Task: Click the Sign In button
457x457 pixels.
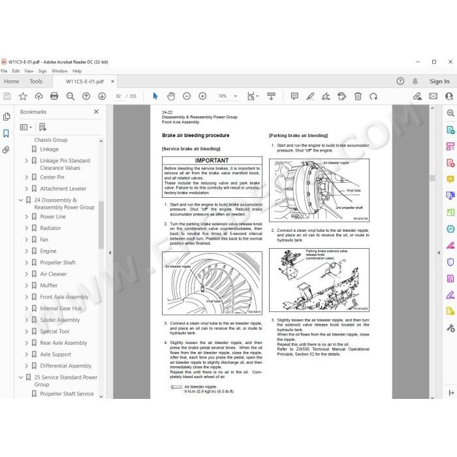Action: tap(439, 82)
